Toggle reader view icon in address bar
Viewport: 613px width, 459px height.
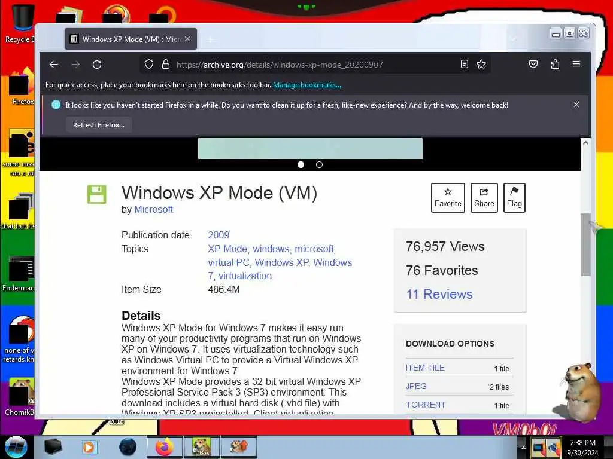pyautogui.click(x=464, y=65)
